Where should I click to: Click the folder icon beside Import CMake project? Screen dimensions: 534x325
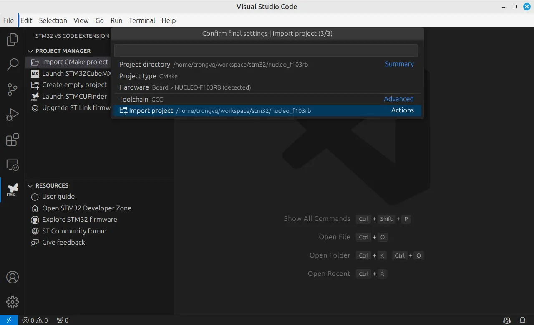pos(35,62)
